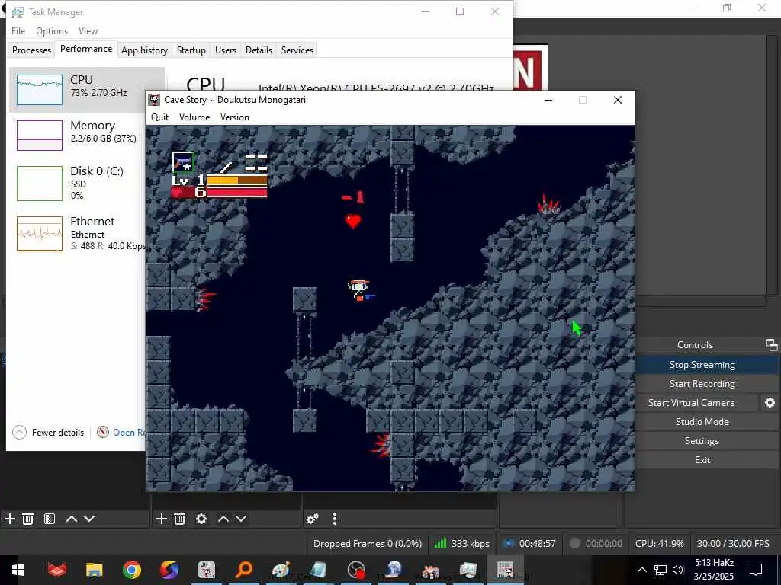
Task: Click 30.00 / 30.00 FPS status
Action: tap(733, 543)
